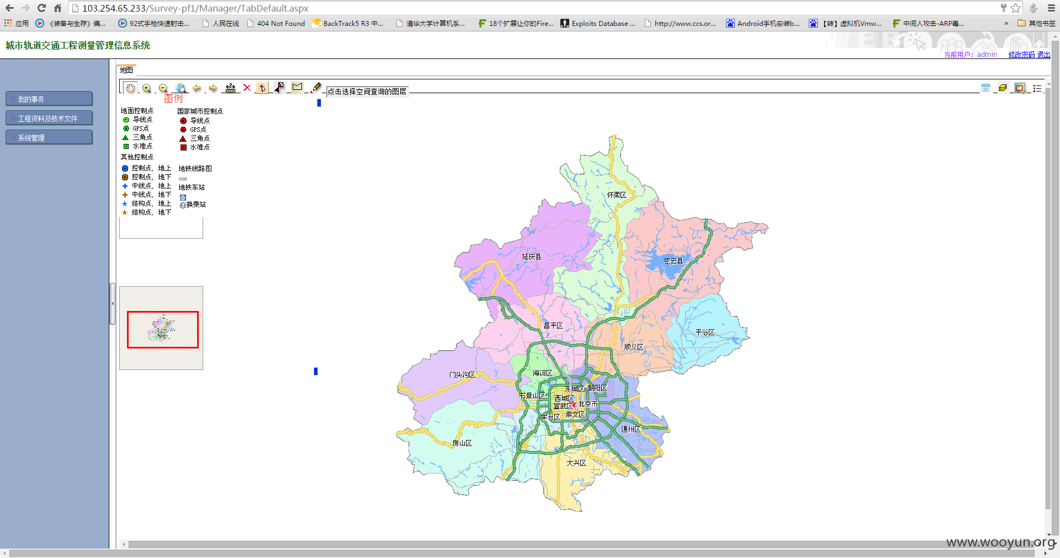1060x558 pixels.
Task: Bookmark this page with the star
Action: [1015, 8]
